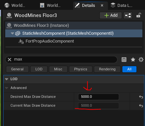Select the Misc filter button
Viewport: 145px width, 126px height.
tap(58, 69)
